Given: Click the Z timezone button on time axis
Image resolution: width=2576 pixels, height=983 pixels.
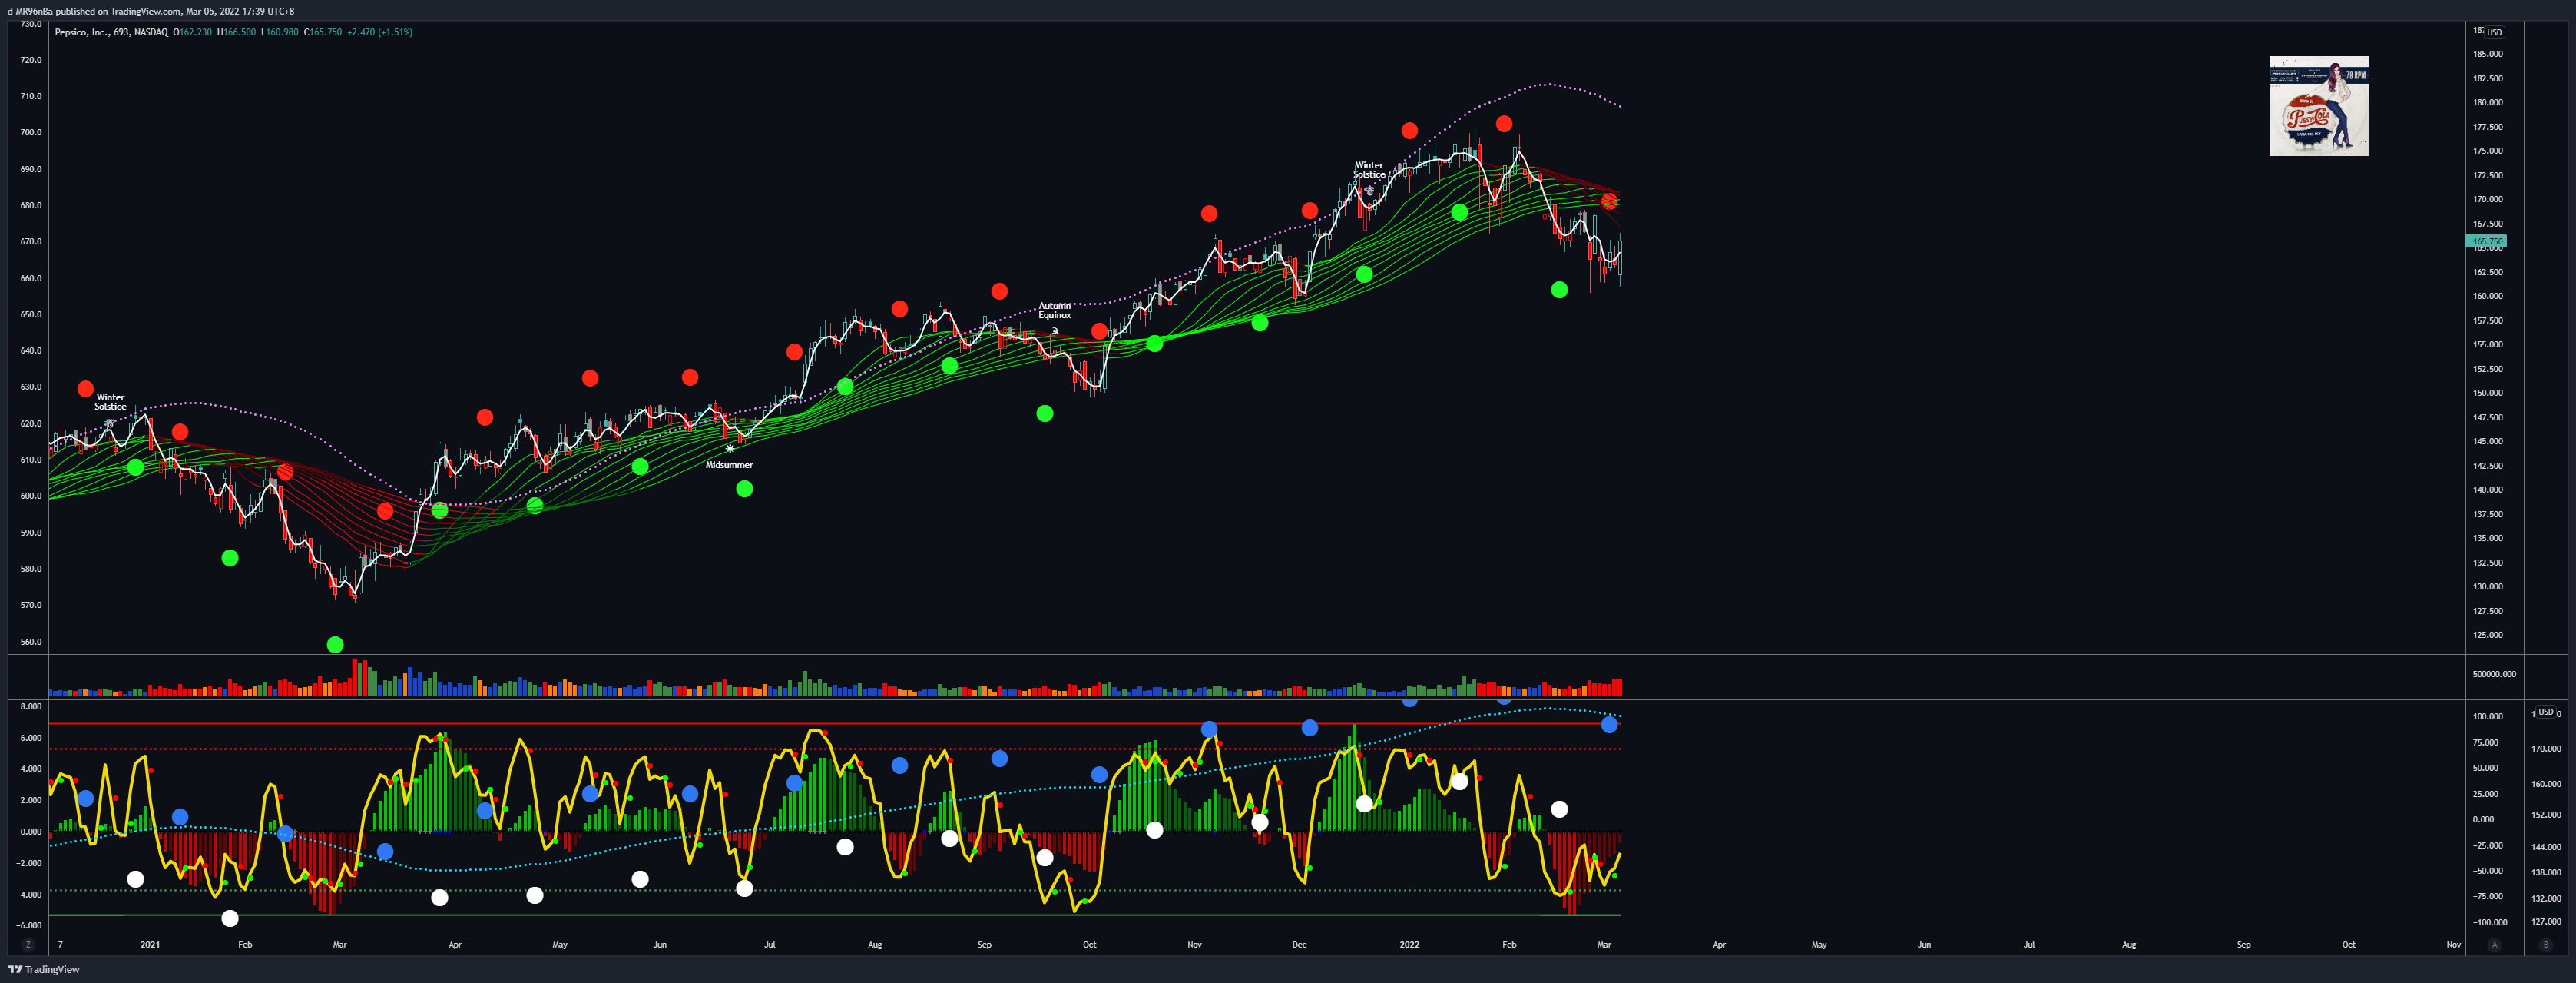Looking at the screenshot, I should coord(28,945).
